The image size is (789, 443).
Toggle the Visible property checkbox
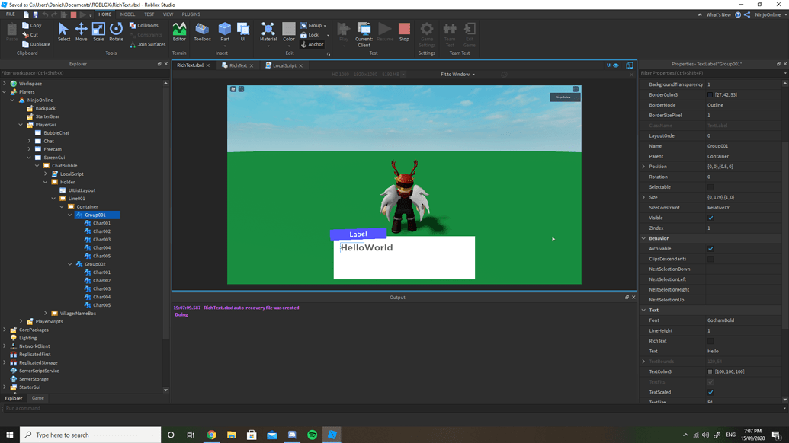click(x=710, y=217)
